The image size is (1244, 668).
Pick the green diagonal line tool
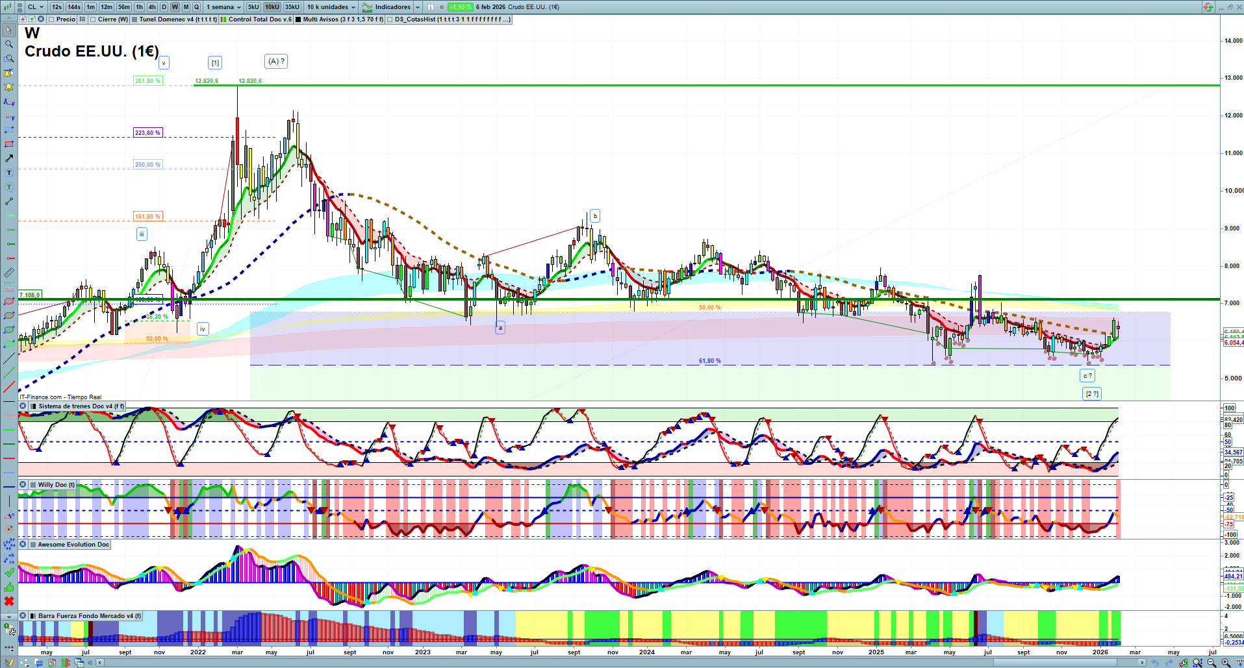click(9, 373)
